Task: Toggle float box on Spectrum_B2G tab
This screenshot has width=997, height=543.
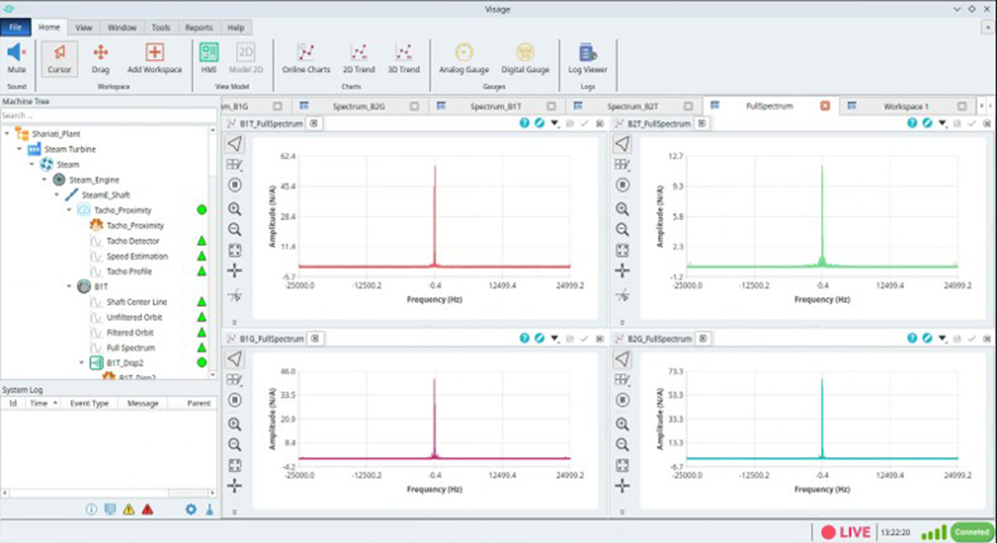Action: pyautogui.click(x=414, y=106)
